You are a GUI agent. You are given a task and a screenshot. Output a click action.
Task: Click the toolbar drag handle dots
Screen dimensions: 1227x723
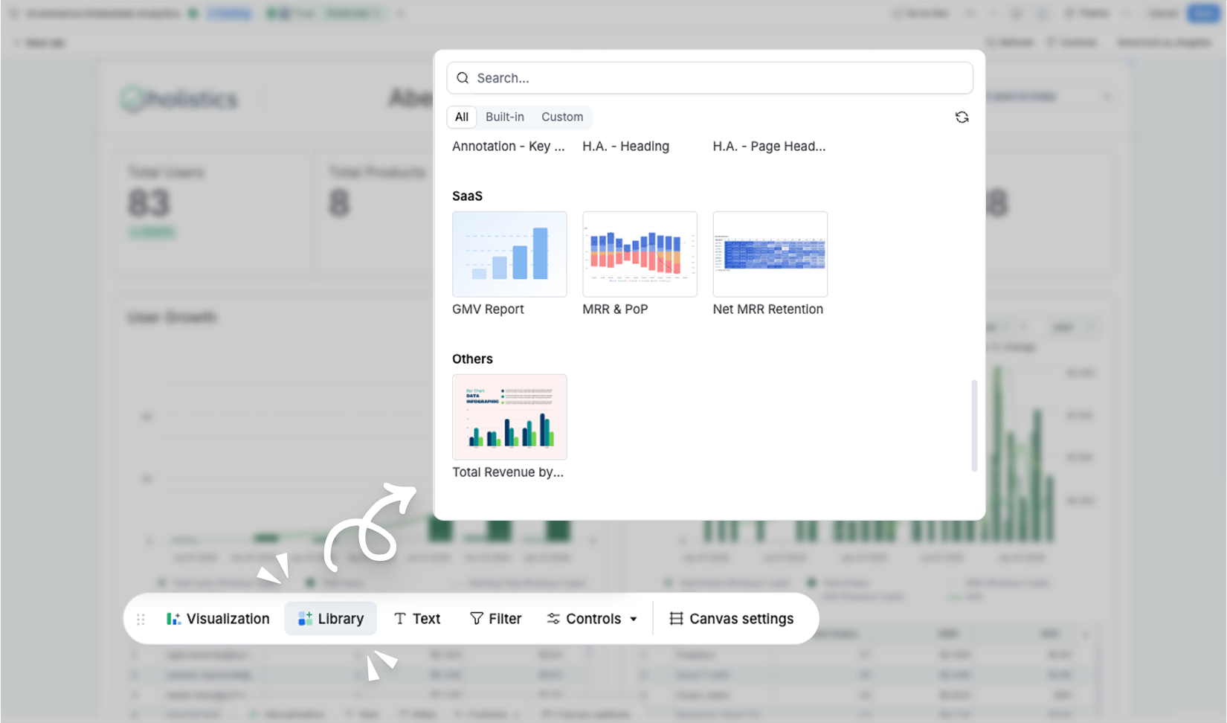pyautogui.click(x=140, y=618)
